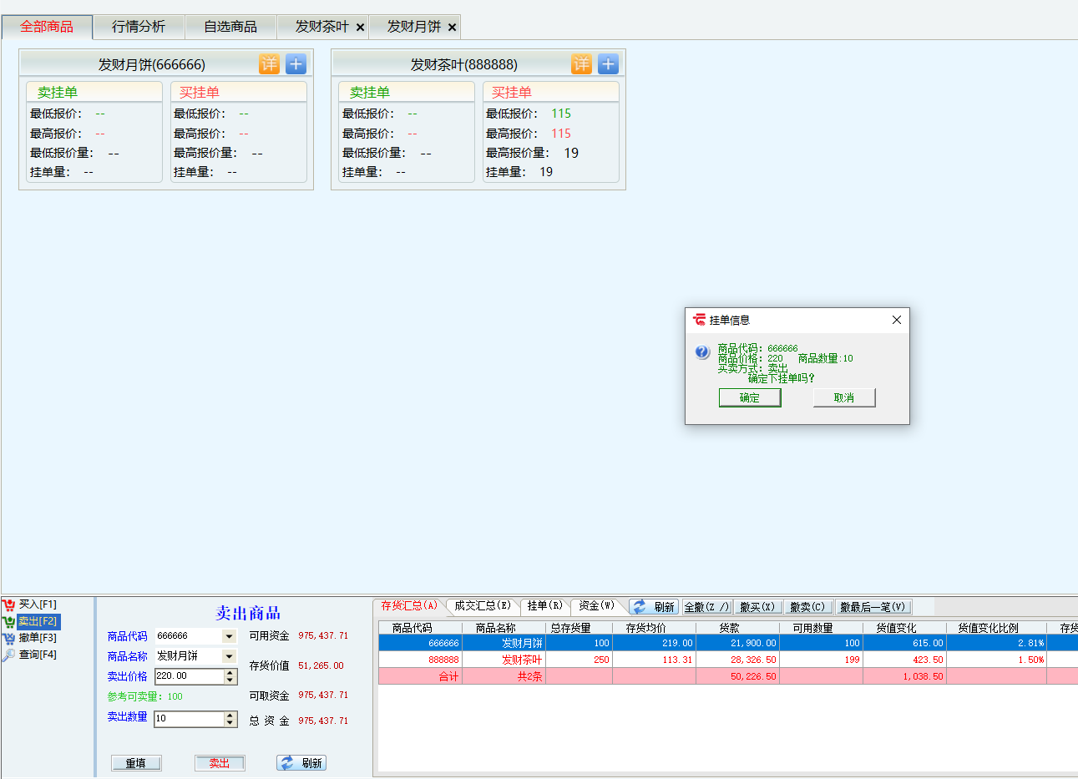The width and height of the screenshot is (1078, 779).
Task: Switch to 自选商品 tab
Action: 230,27
